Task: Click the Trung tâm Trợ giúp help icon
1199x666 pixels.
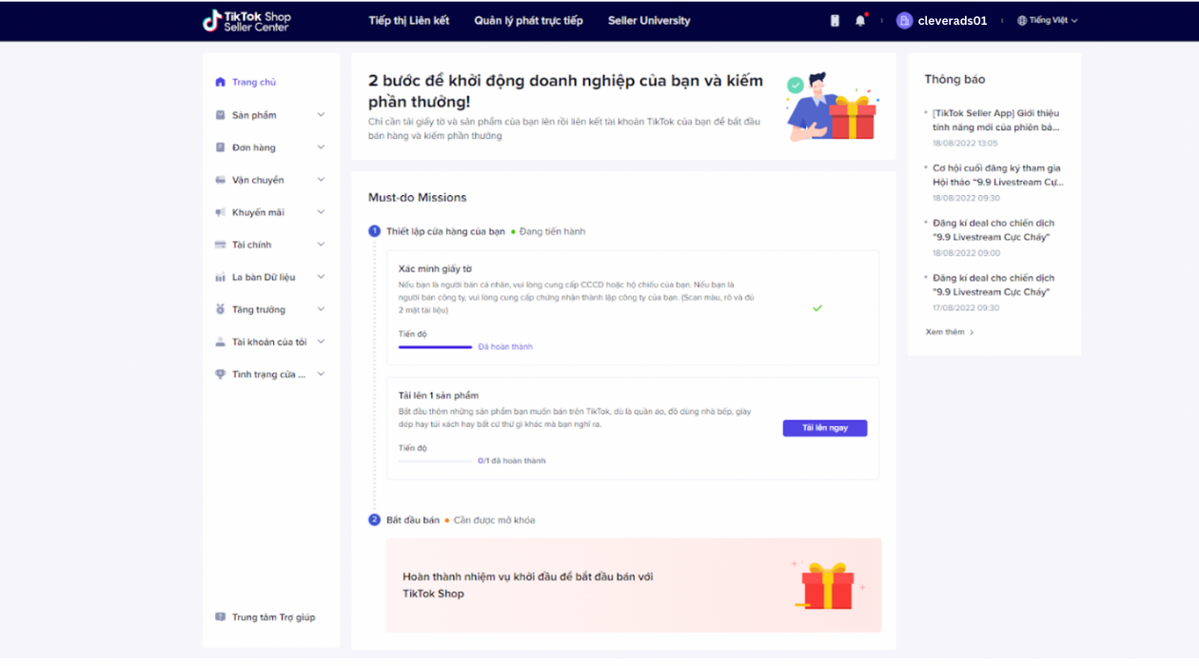Action: click(x=221, y=617)
